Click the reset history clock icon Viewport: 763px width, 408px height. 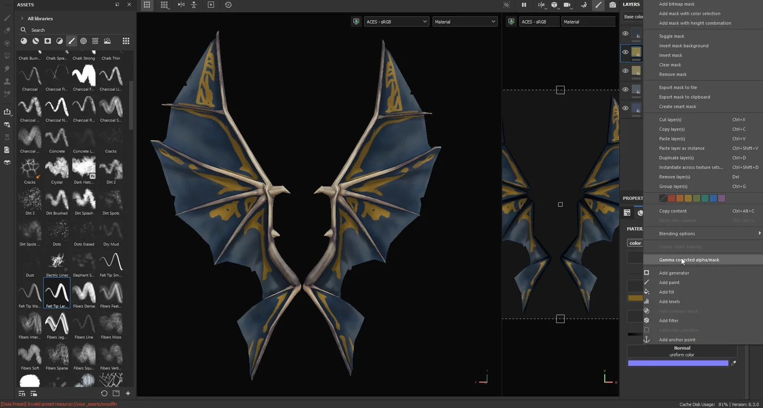[x=228, y=5]
